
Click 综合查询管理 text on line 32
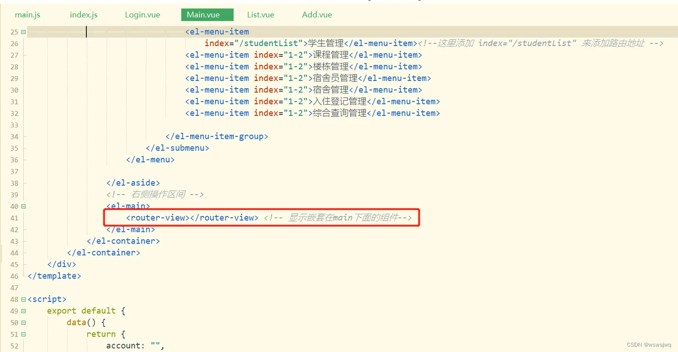tap(339, 113)
